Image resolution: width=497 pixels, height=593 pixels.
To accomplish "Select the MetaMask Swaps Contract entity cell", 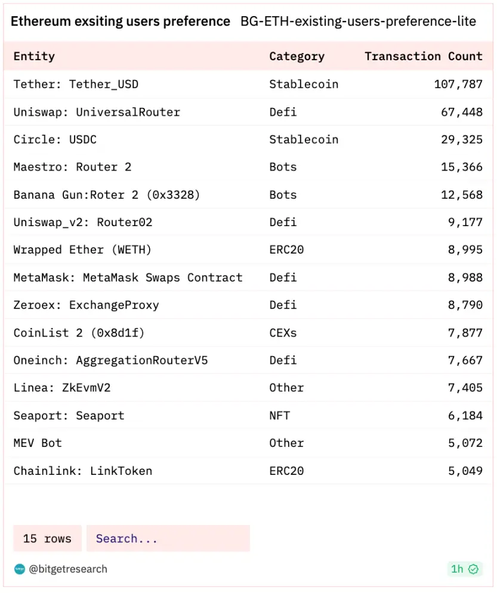I will click(128, 277).
